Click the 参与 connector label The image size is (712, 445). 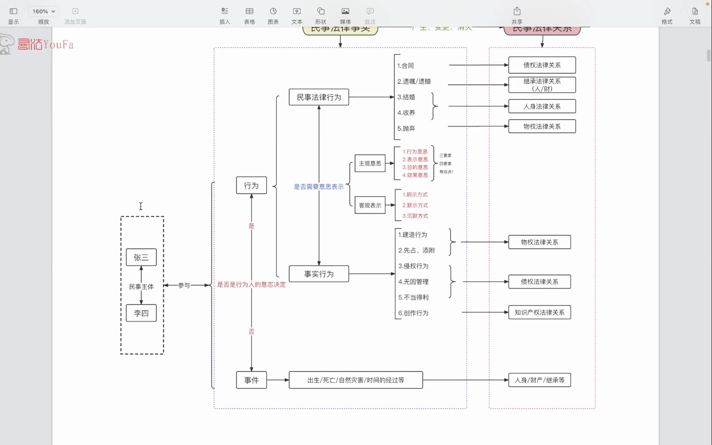pyautogui.click(x=184, y=286)
